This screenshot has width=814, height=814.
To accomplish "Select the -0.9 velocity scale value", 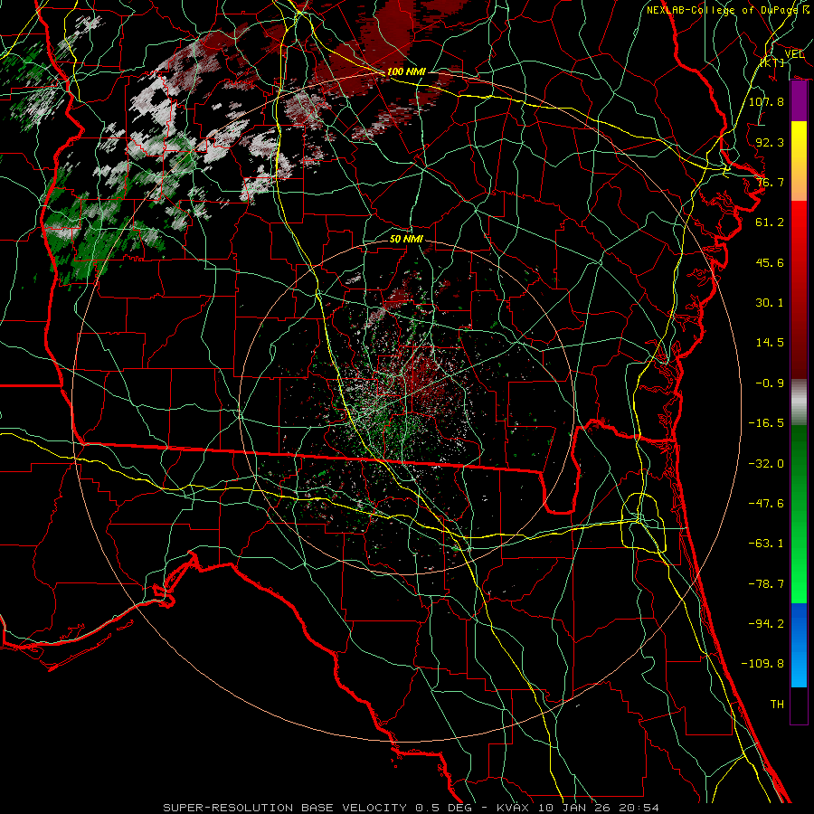I will coord(770,383).
